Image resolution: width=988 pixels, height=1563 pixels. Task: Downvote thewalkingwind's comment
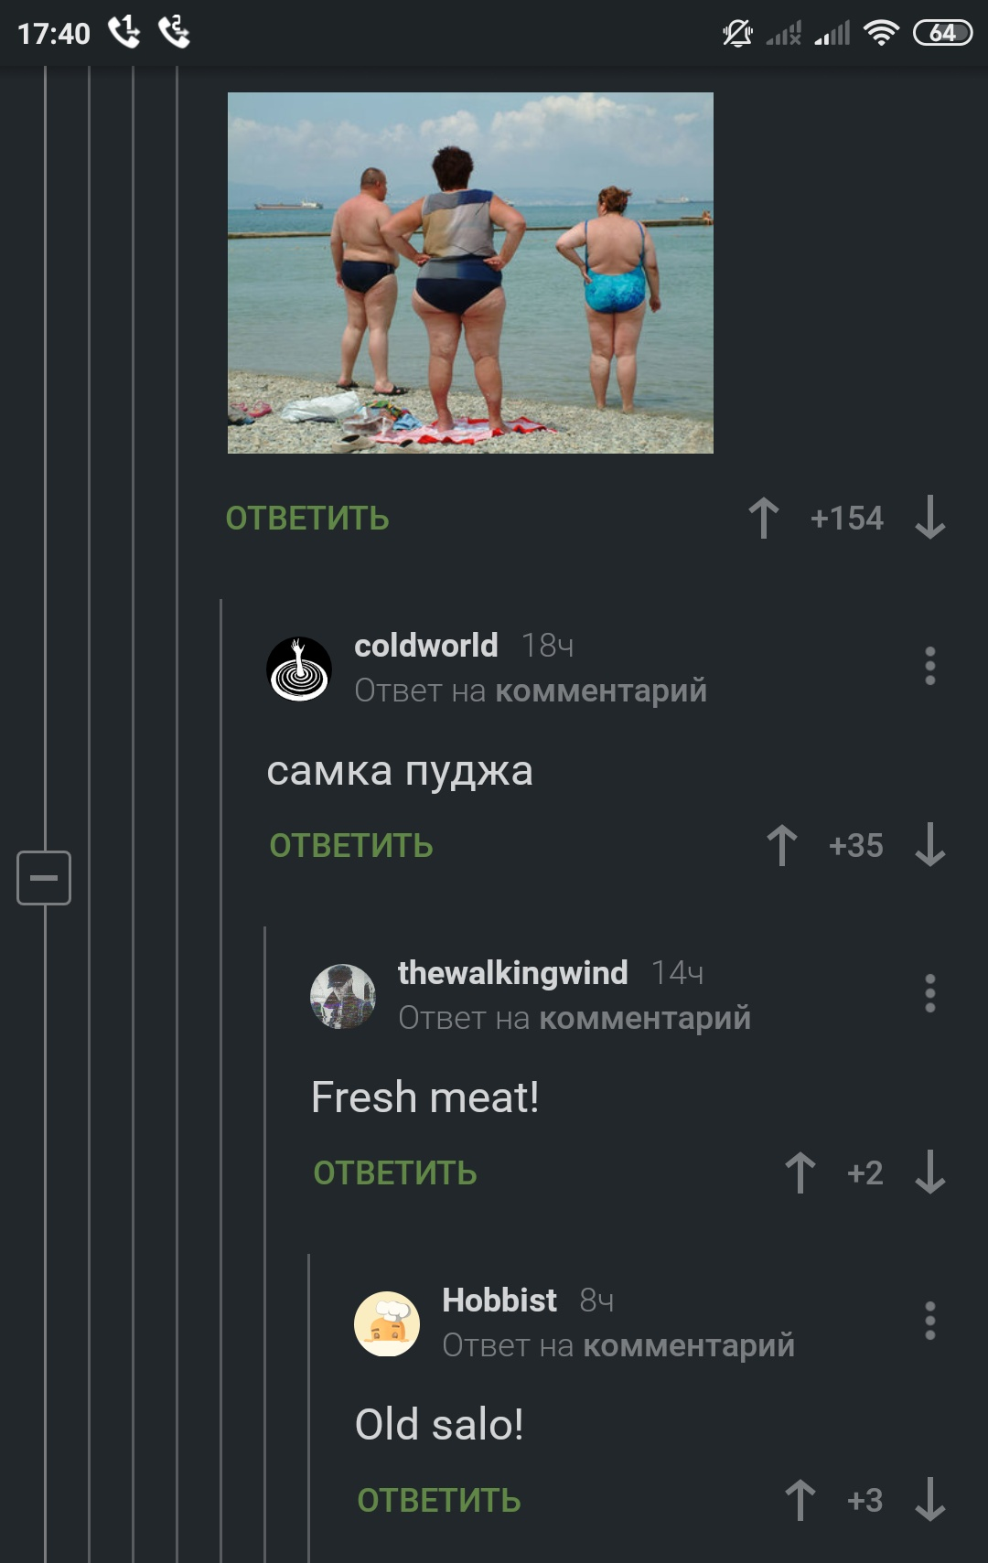[929, 1172]
